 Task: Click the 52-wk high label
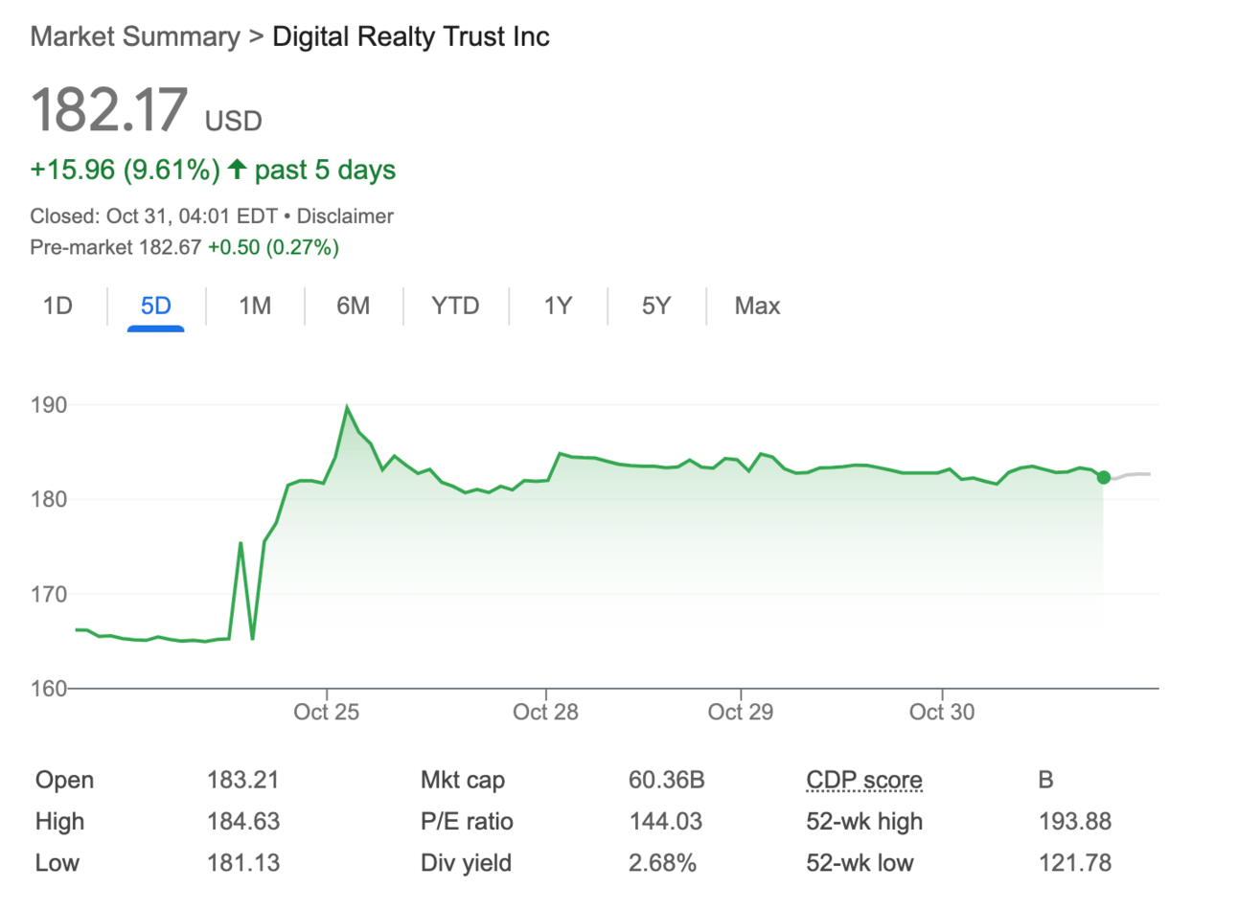(x=864, y=821)
